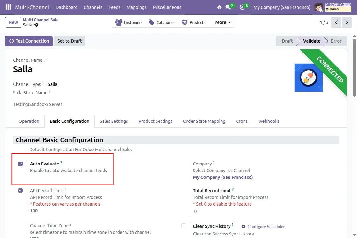Click the bug debug tools icon
The width and height of the screenshot is (357, 238).
pos(219,7)
